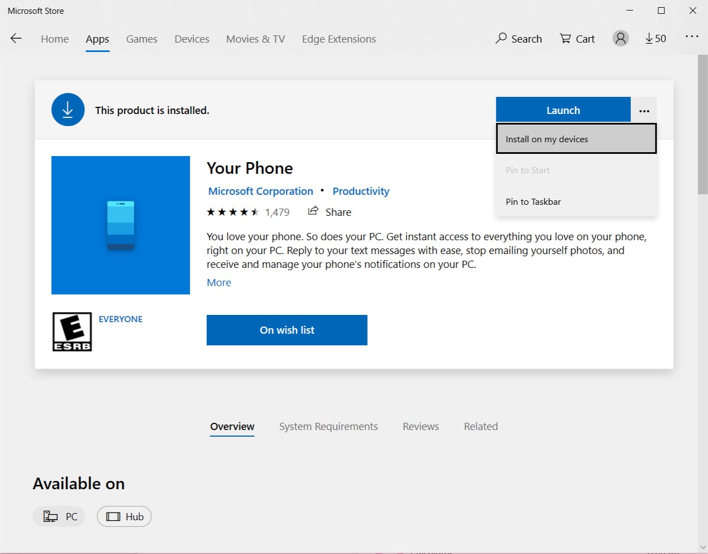Click the ellipsis button beside Launch
708x554 pixels.
[x=644, y=110]
